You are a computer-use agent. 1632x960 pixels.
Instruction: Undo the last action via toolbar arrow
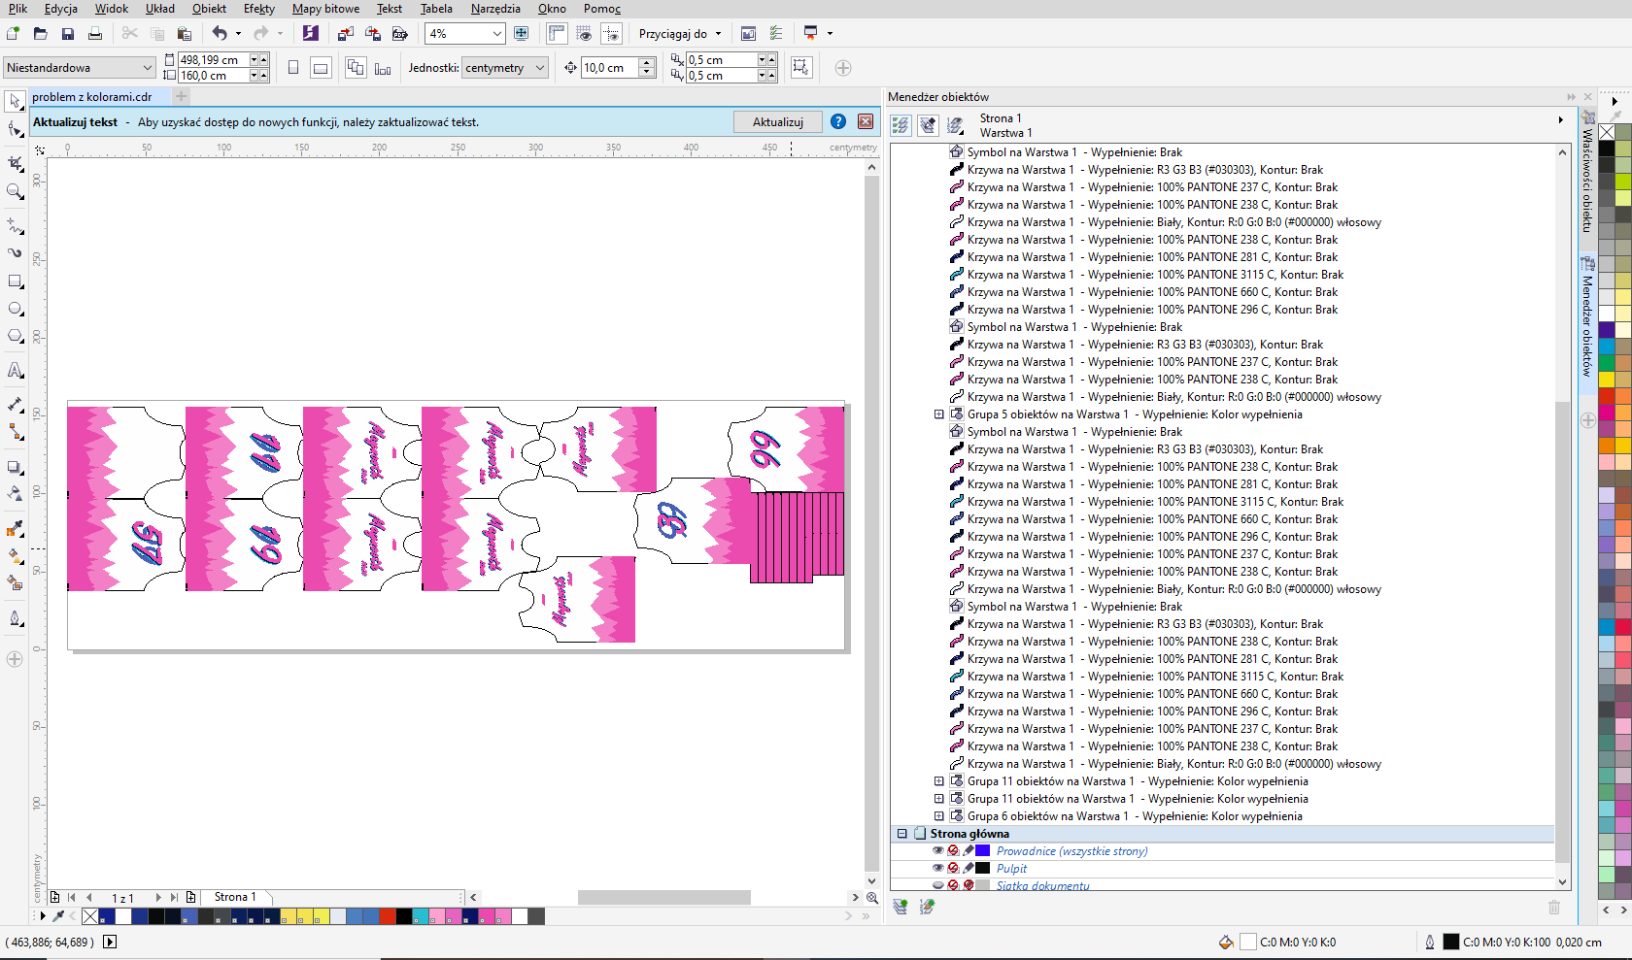[x=220, y=34]
